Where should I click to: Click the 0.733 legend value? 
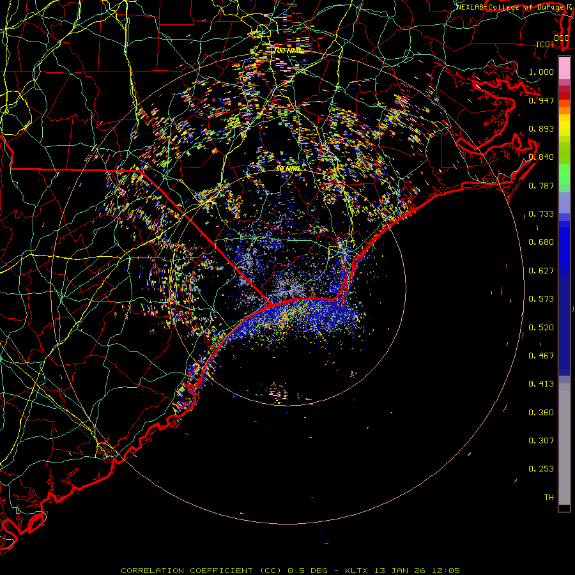click(541, 214)
